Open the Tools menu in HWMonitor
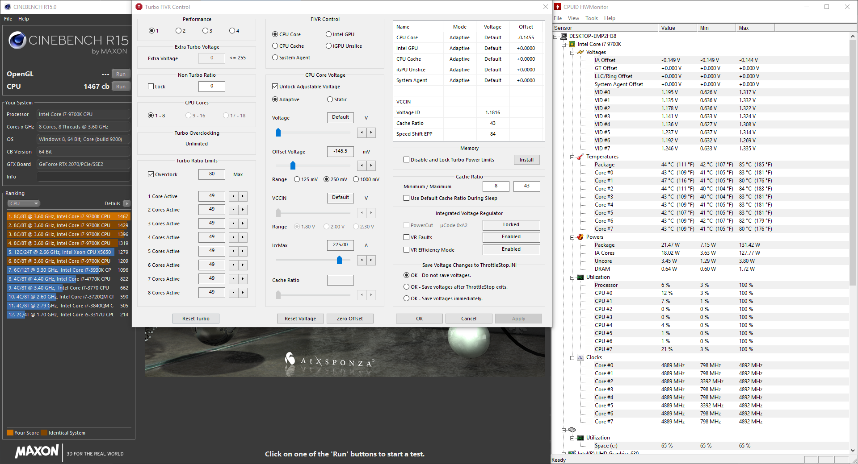This screenshot has height=464, width=858. (x=591, y=18)
